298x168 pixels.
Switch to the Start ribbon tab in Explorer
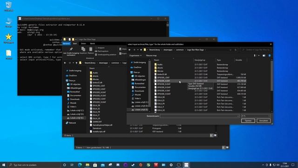coord(75,43)
